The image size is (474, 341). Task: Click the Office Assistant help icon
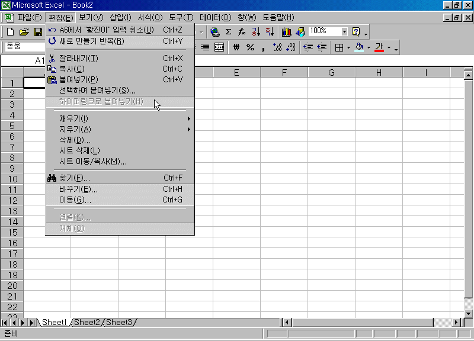pyautogui.click(x=356, y=32)
